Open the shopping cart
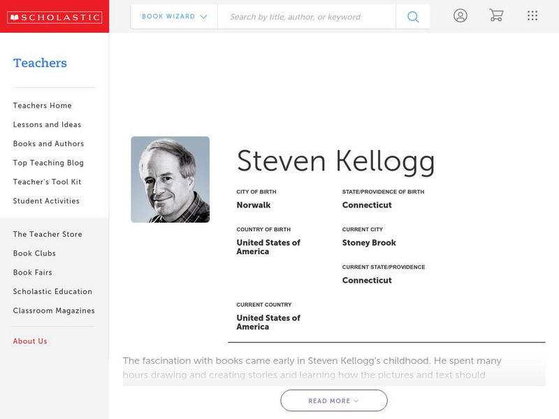This screenshot has height=419, width=559. pyautogui.click(x=496, y=16)
